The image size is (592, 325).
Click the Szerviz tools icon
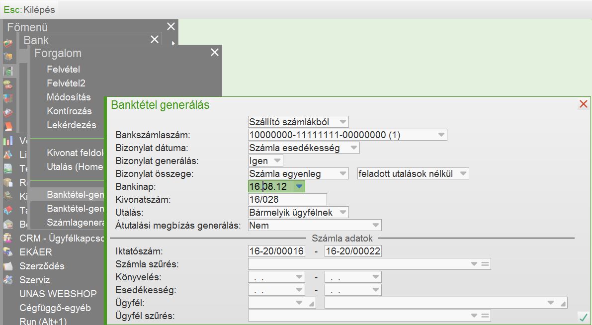(8, 280)
